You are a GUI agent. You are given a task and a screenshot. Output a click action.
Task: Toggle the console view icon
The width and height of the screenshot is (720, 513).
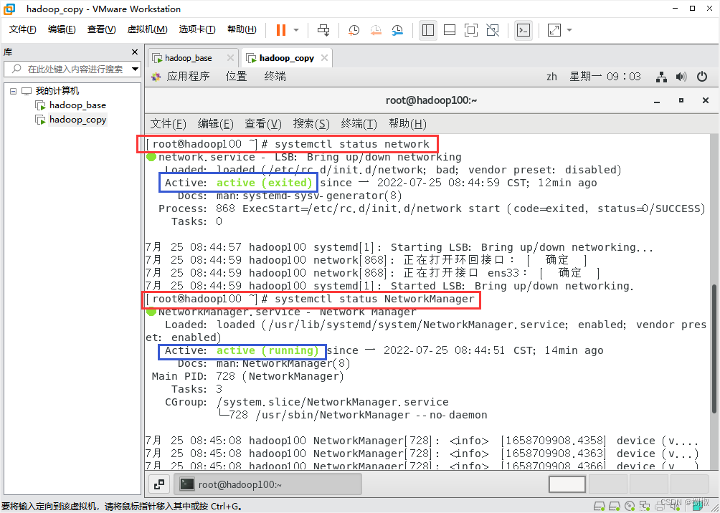pyautogui.click(x=523, y=30)
